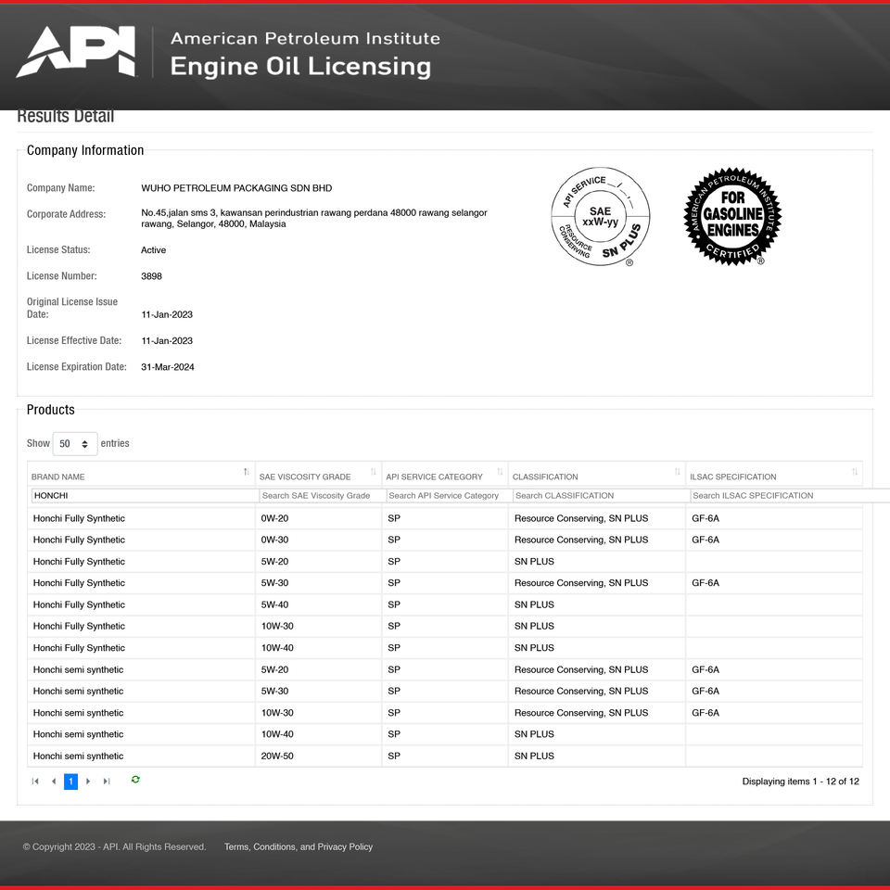Click GF-6A in the 0W-20 row

[706, 518]
